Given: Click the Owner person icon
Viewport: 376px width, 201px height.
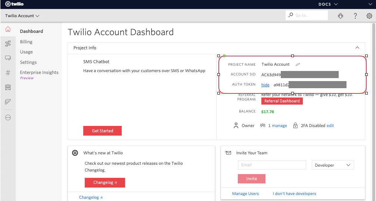Looking at the screenshot, I should (x=236, y=126).
